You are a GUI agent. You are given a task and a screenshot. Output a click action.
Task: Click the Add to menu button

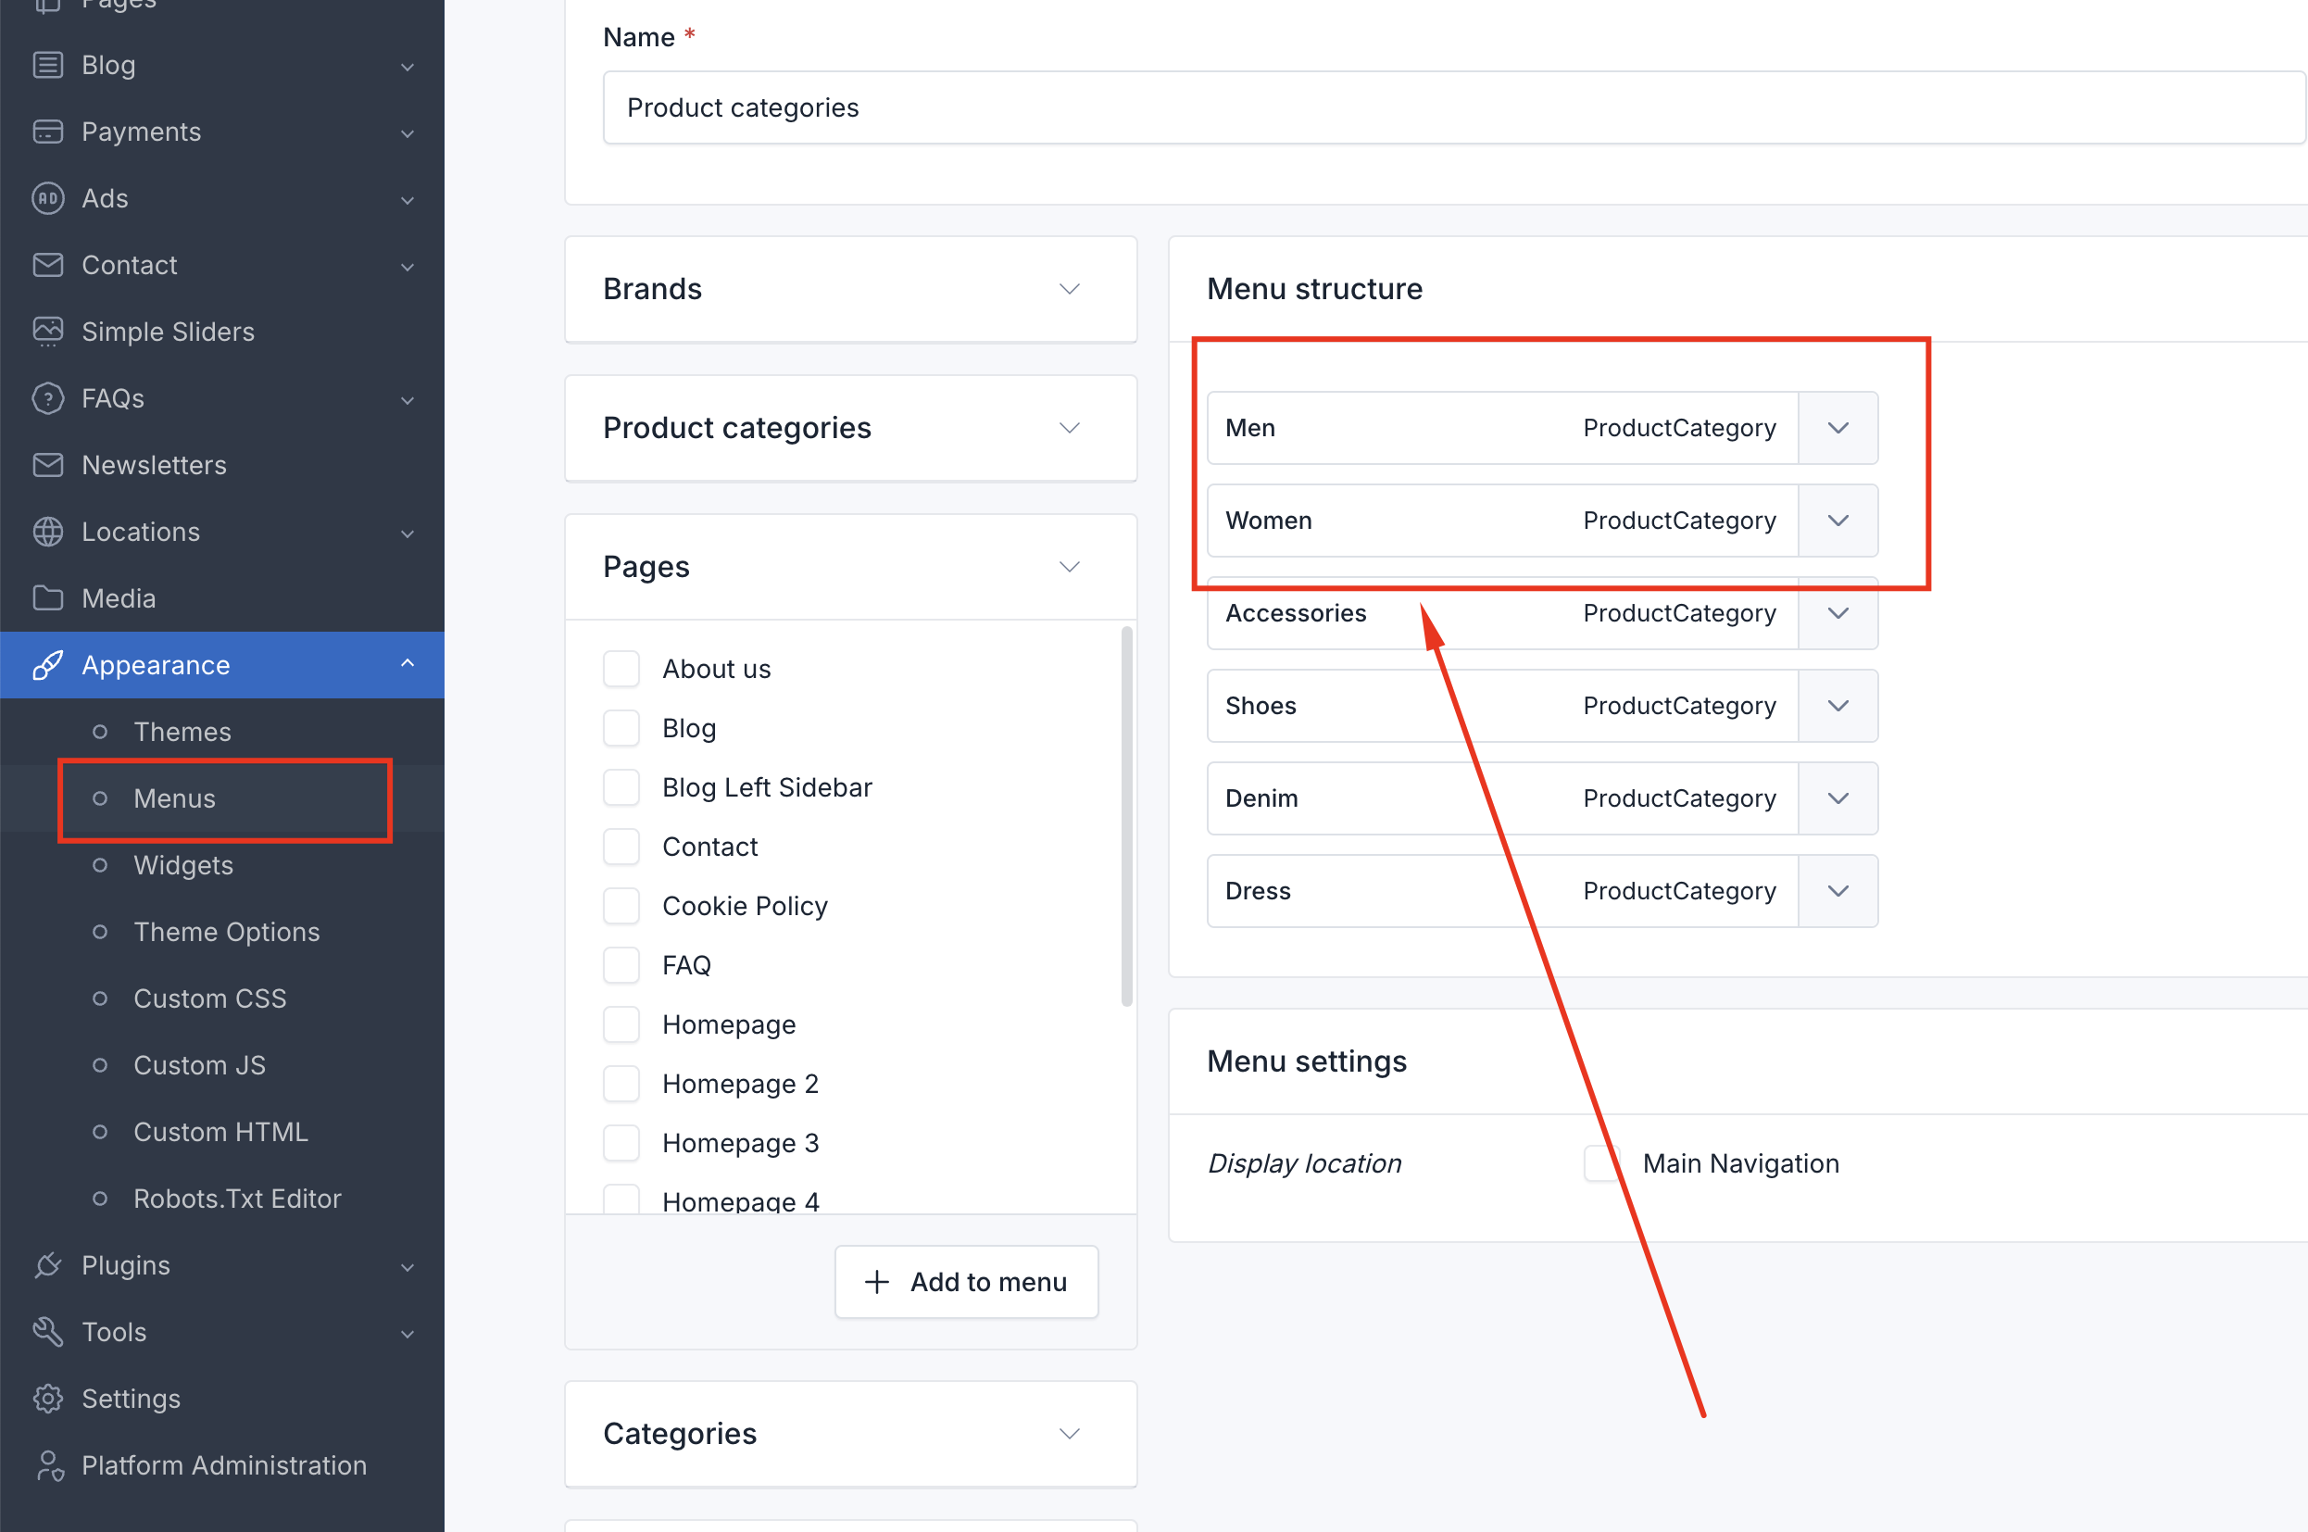click(x=966, y=1282)
